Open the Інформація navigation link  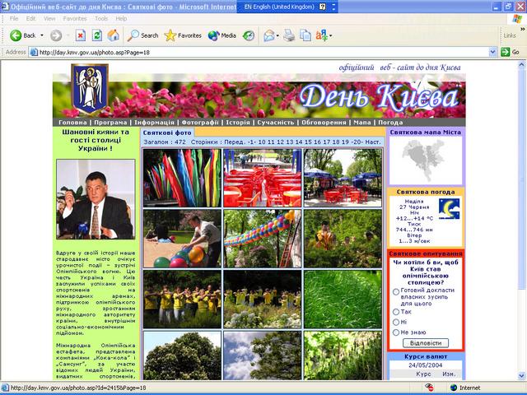[154, 123]
